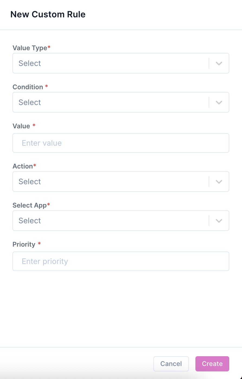Click the New Custom Rule dialog title
242x379 pixels.
click(x=48, y=14)
